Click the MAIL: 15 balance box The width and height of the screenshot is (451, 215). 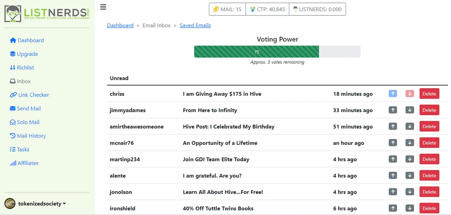pos(227,9)
